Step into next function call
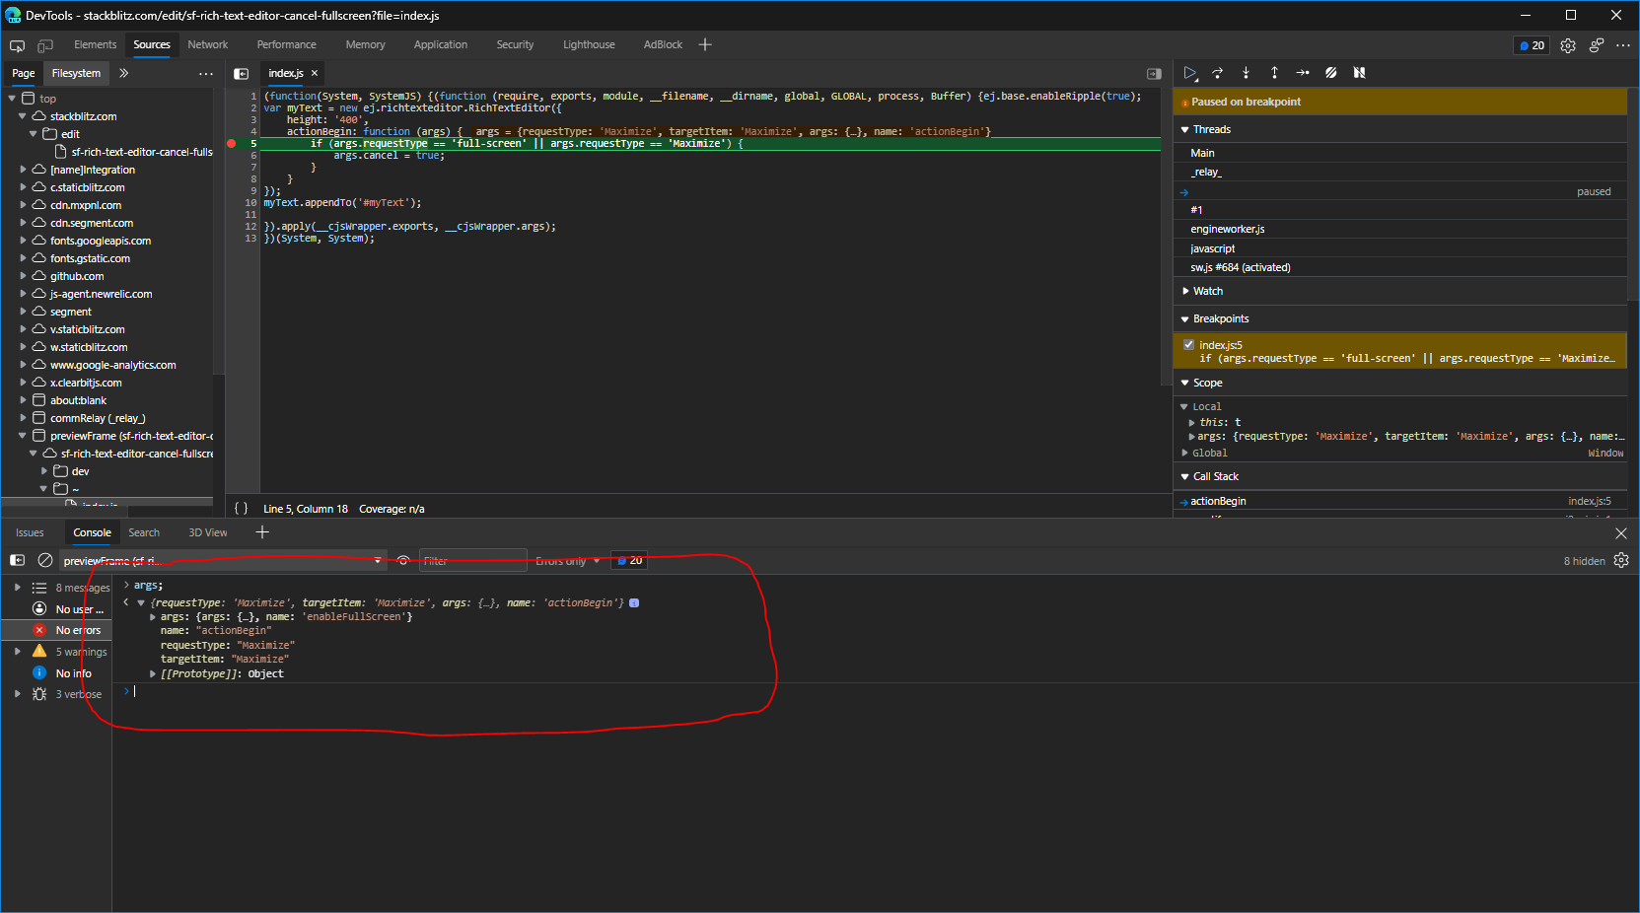 1246,73
